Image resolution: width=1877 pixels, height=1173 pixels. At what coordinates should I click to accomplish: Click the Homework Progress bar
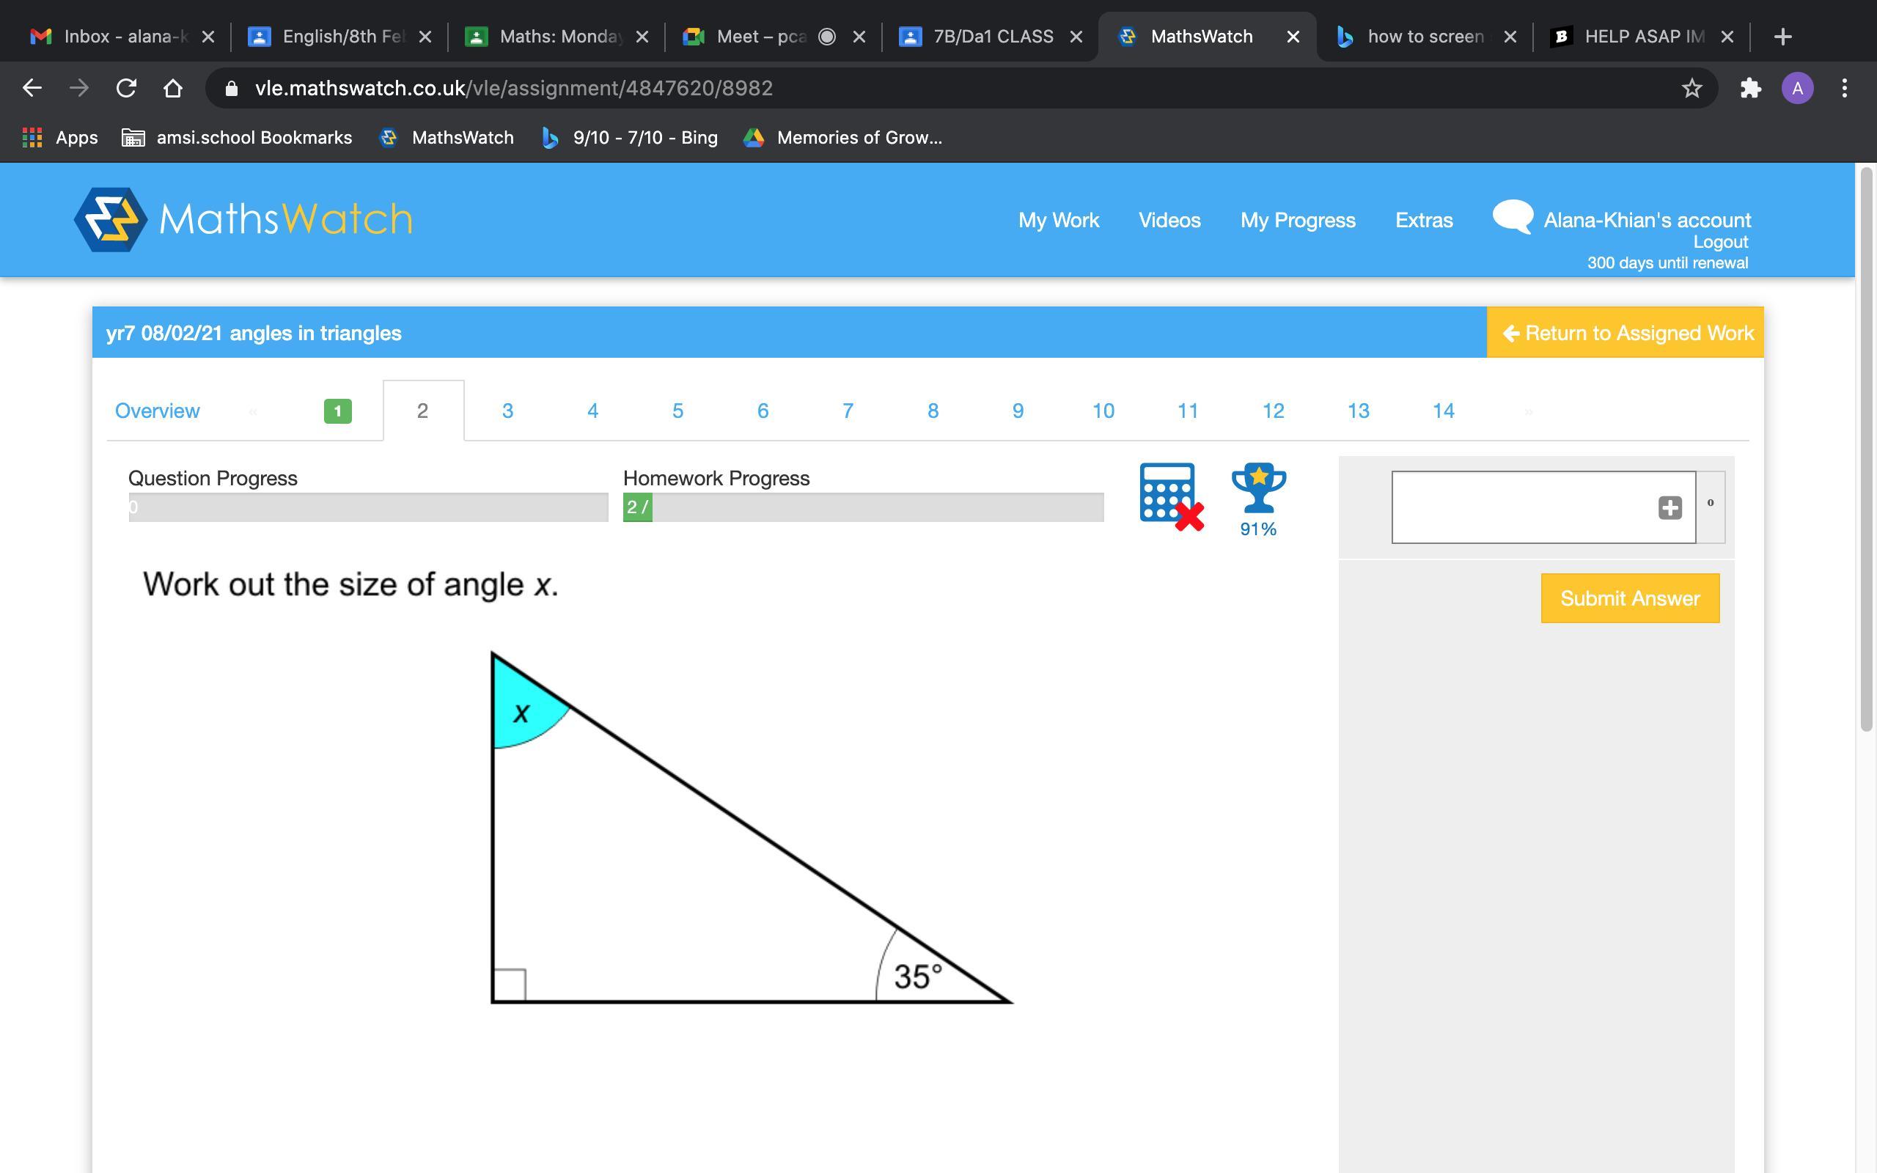pyautogui.click(x=862, y=507)
